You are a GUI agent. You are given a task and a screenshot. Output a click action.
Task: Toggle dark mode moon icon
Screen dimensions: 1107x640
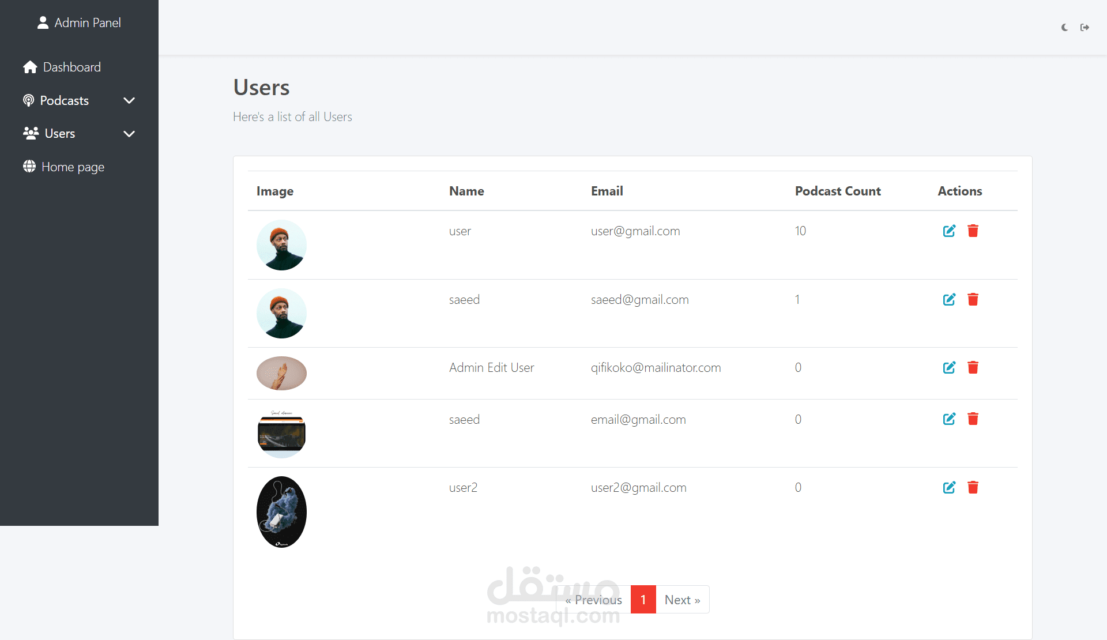click(x=1064, y=27)
